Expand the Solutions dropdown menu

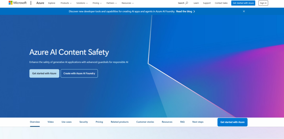[82, 3]
